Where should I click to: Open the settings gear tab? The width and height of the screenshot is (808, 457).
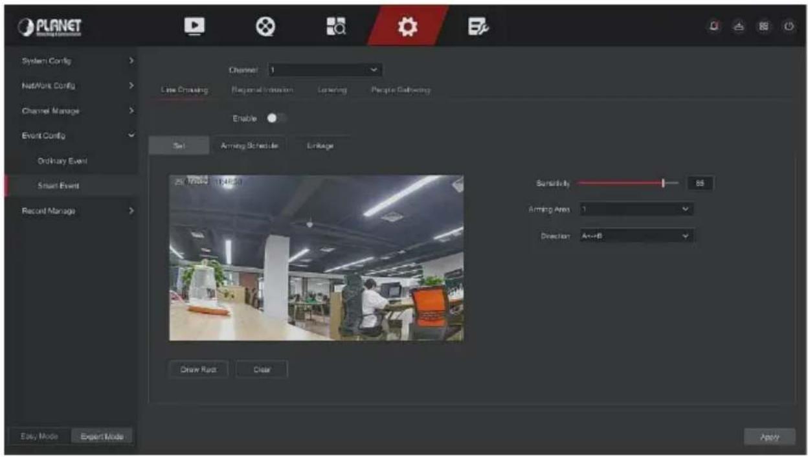(x=409, y=26)
